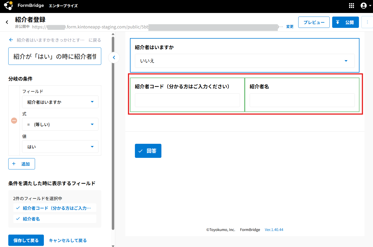The image size is (373, 247).
Task: Return to previous step via left arrow link
Action: (x=11, y=40)
